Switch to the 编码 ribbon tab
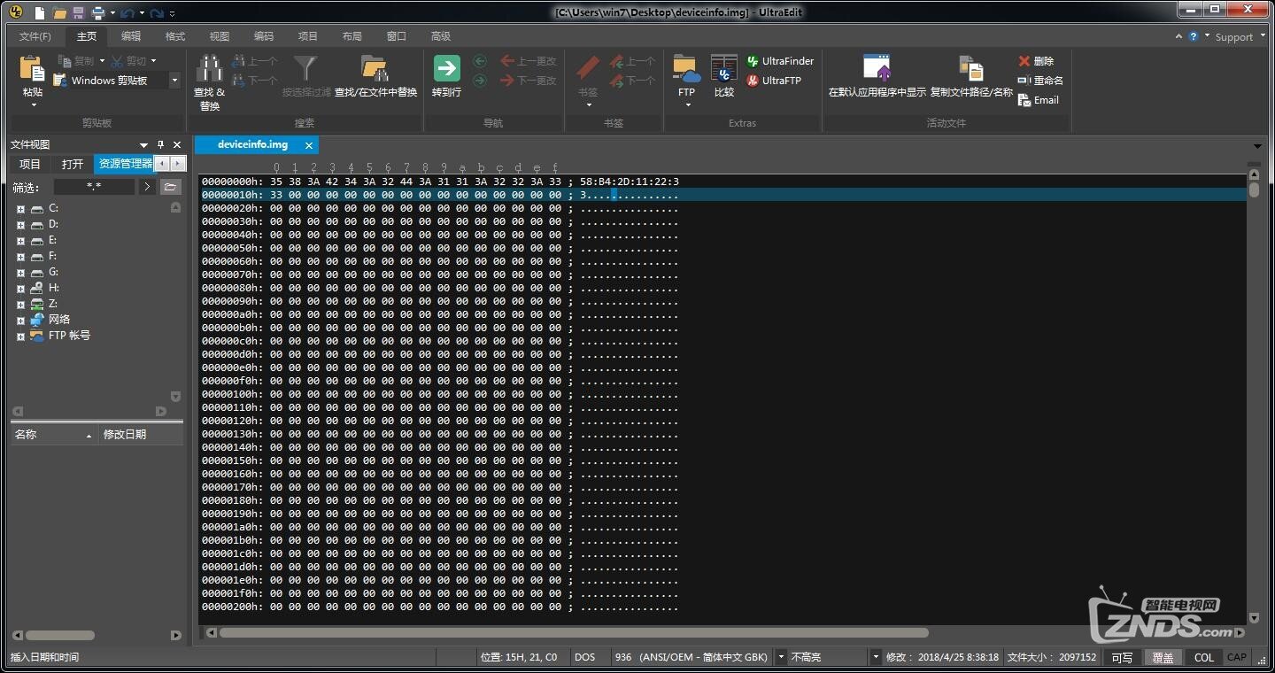The height and width of the screenshot is (673, 1275). pos(264,36)
